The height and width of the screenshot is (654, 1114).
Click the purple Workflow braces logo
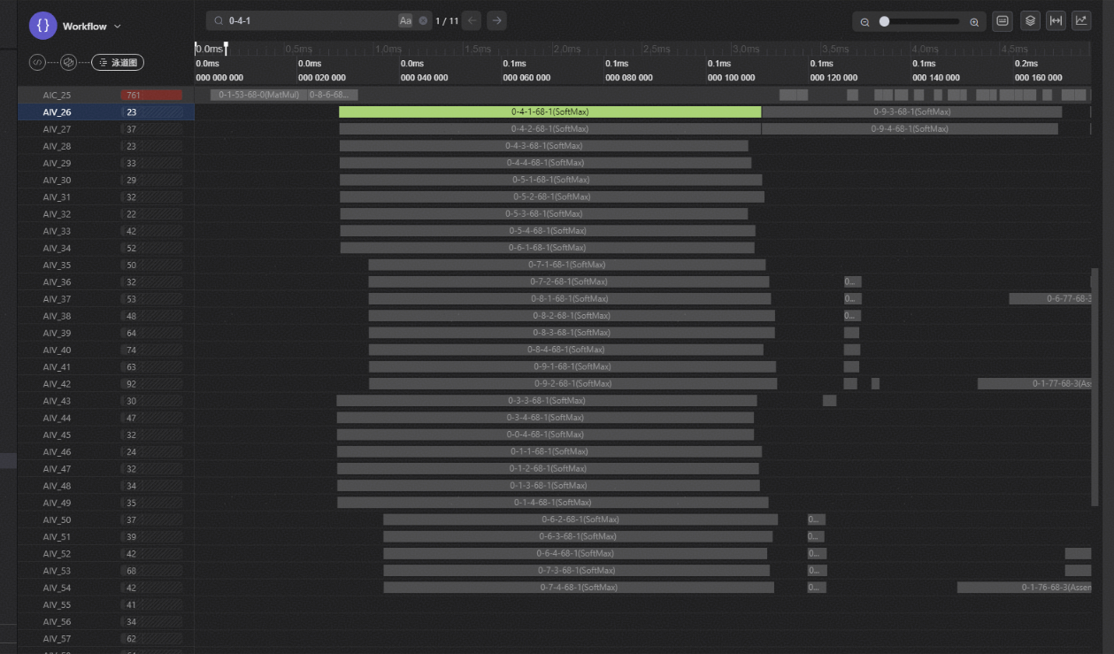point(42,27)
